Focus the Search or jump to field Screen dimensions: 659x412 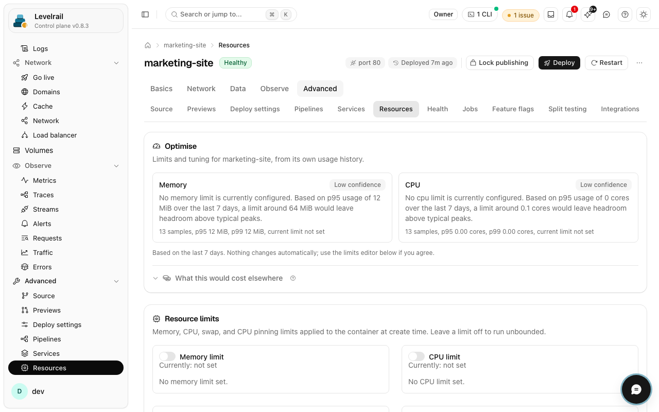[x=231, y=14]
